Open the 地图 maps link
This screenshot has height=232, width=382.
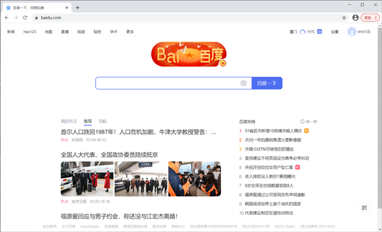pyautogui.click(x=48, y=32)
